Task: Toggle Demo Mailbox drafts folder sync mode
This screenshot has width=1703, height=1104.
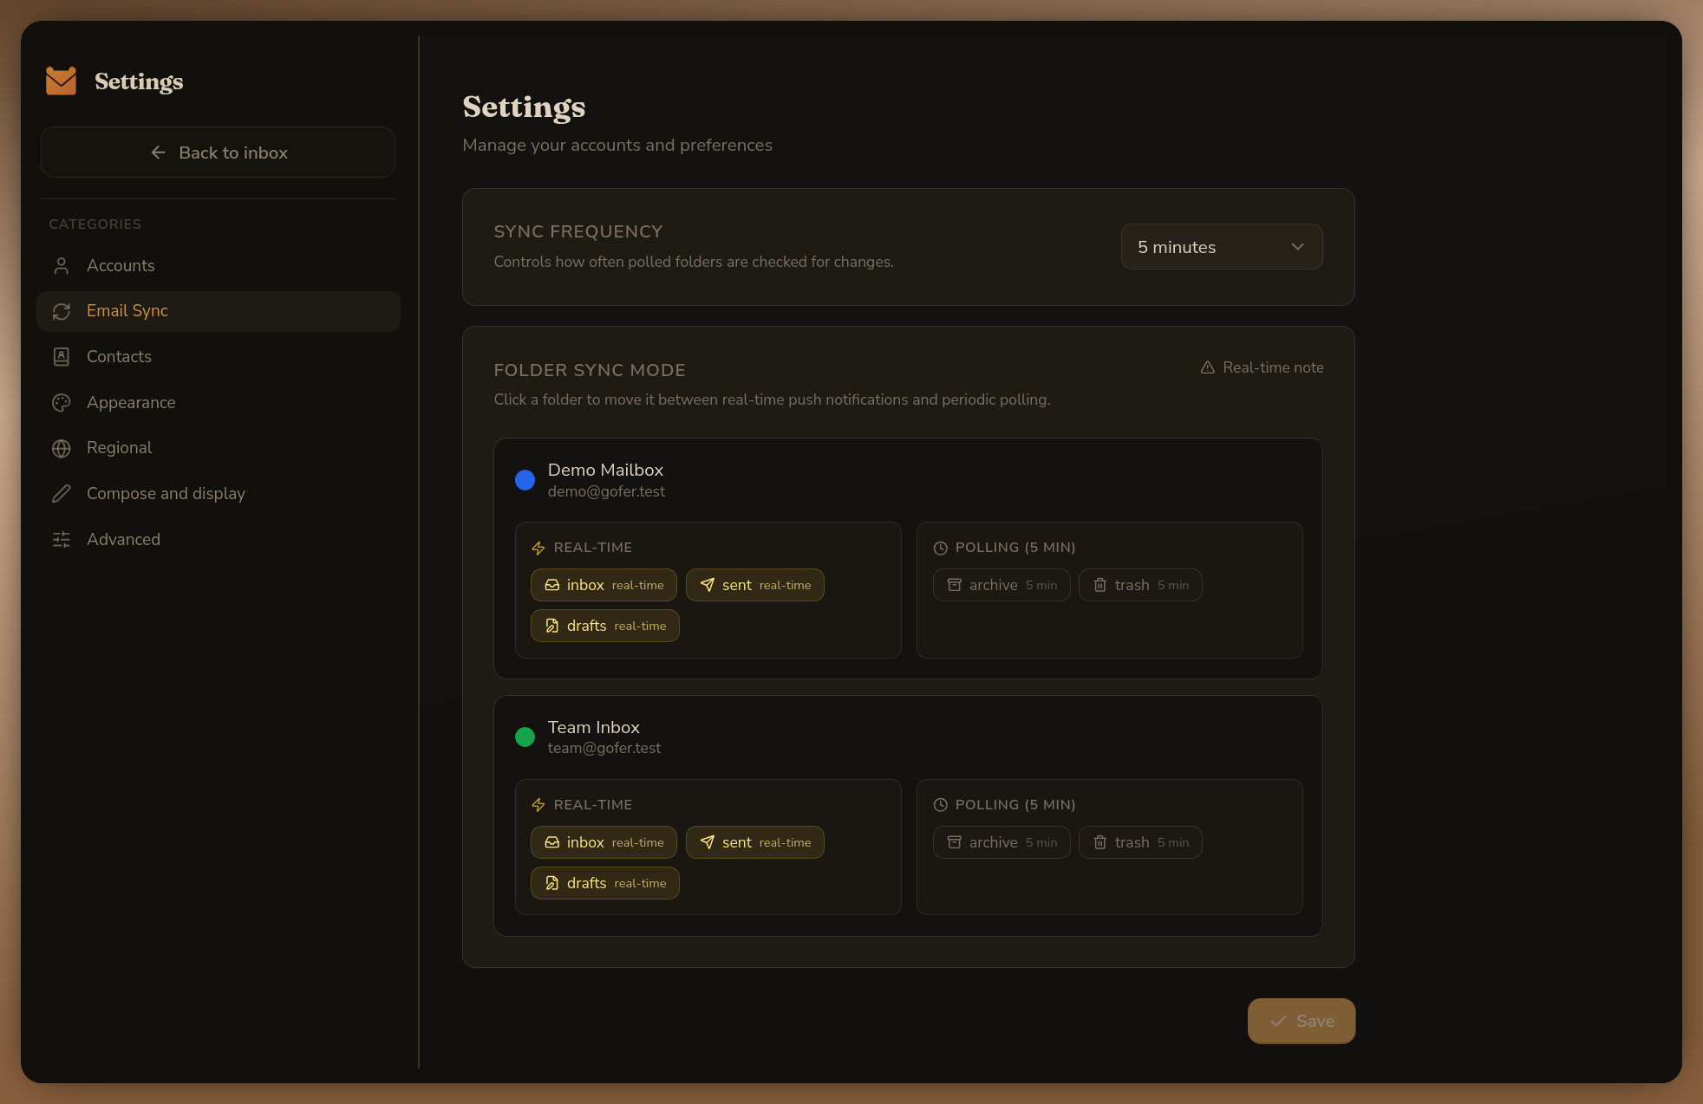Action: 604,626
